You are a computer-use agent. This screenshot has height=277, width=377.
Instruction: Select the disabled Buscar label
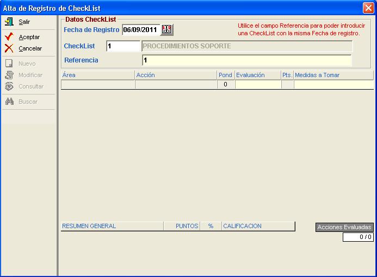[28, 102]
